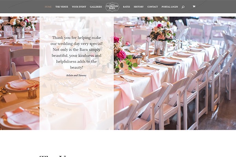Go to the Home menu item
Viewport: 236px width, 157px height.
48,7
